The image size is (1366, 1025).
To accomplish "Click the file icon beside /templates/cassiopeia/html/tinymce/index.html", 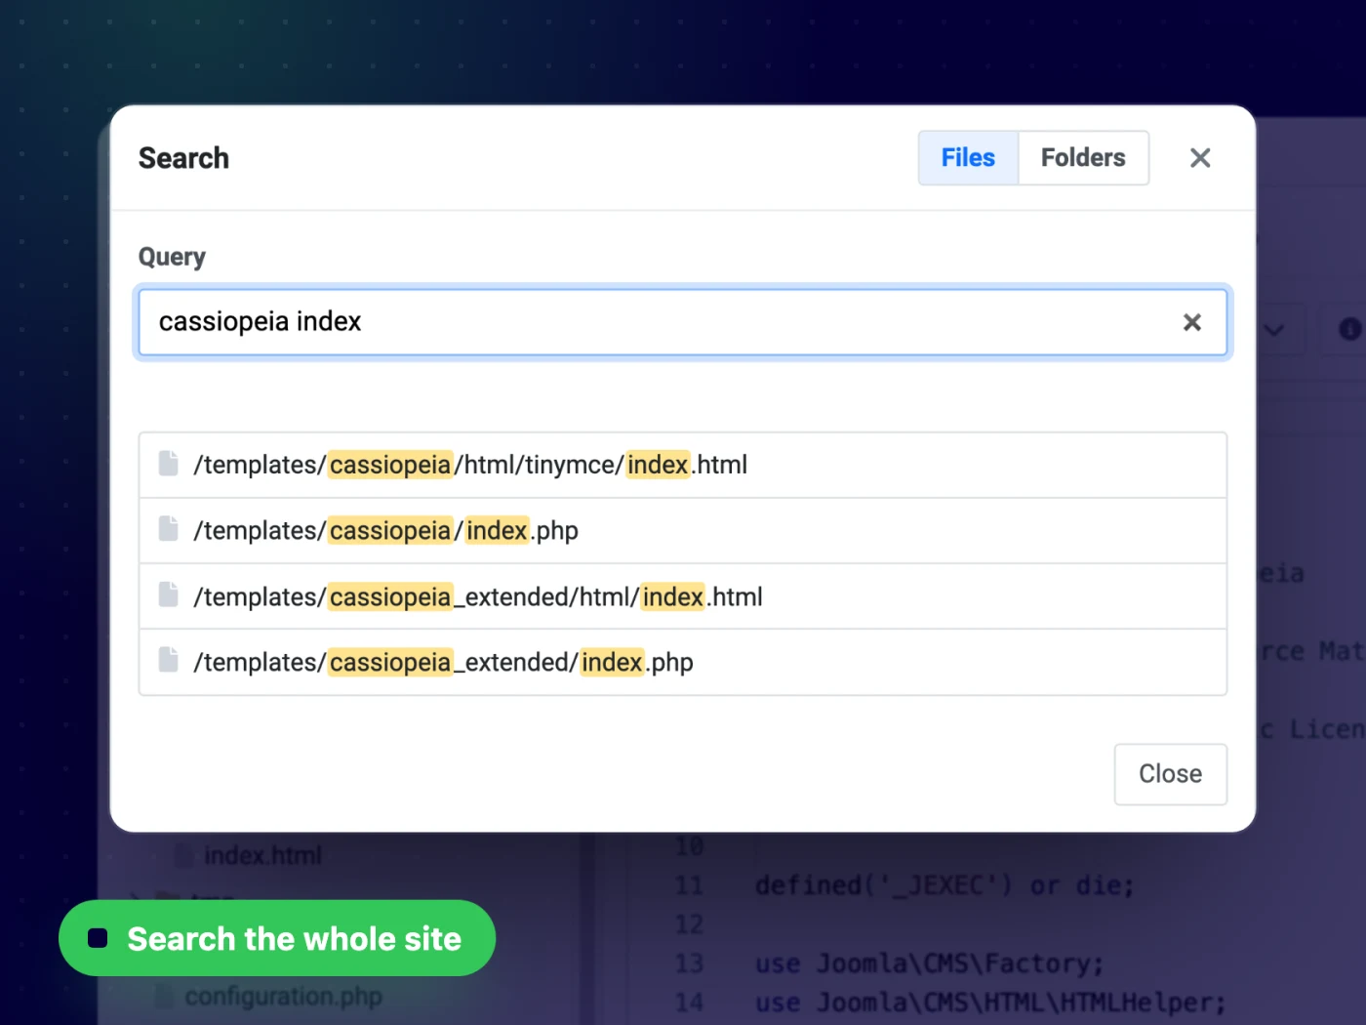I will coord(169,464).
